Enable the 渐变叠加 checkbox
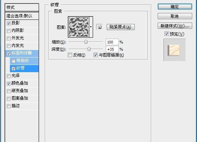Image resolution: width=197 pixels, height=142 pixels. click(x=9, y=91)
